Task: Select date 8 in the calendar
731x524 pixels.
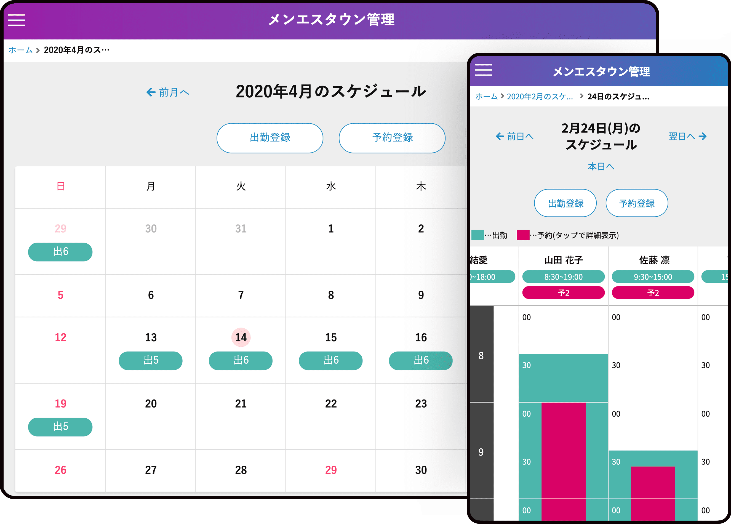Action: pyautogui.click(x=331, y=295)
